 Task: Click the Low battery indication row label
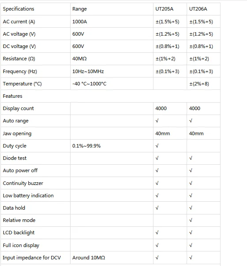[x=28, y=196]
